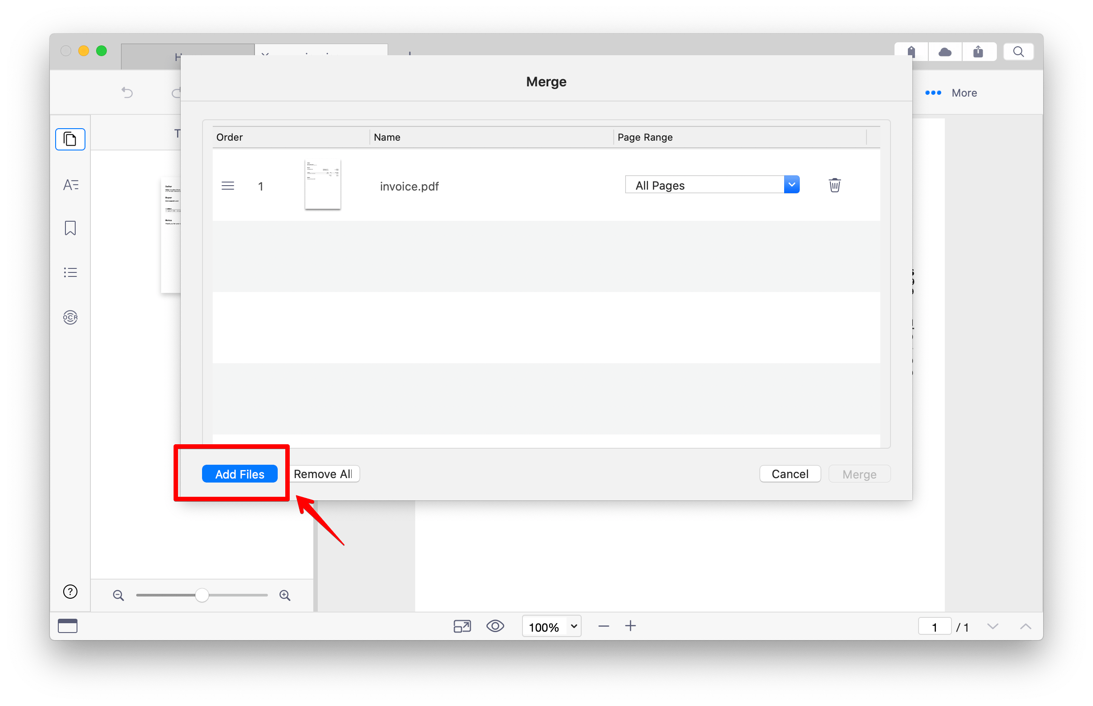Open the Share options
This screenshot has width=1093, height=706.
coord(980,51)
